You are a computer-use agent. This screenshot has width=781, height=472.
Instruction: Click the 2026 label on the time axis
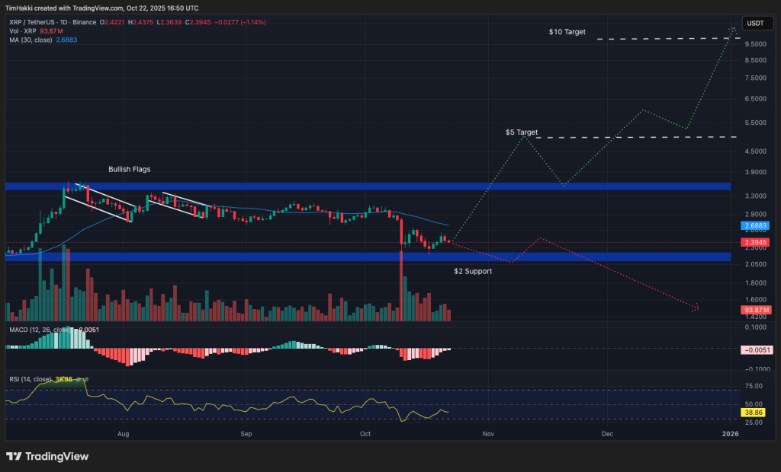[730, 433]
